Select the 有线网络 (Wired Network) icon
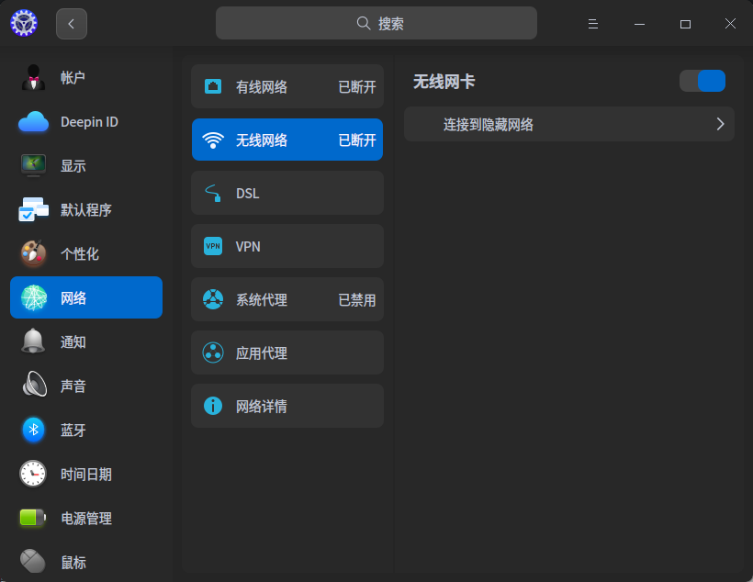 (x=212, y=86)
